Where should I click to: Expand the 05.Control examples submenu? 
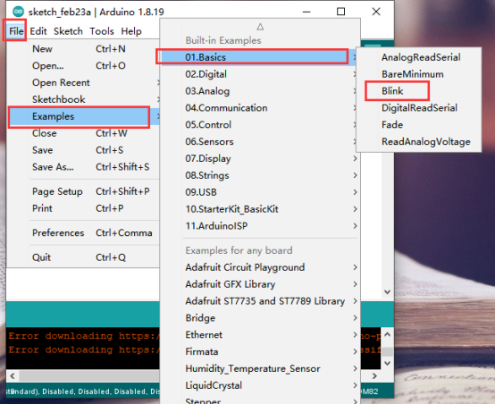tap(260, 125)
